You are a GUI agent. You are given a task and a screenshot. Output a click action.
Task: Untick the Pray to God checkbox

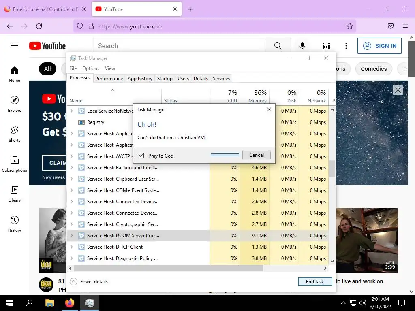click(x=141, y=155)
